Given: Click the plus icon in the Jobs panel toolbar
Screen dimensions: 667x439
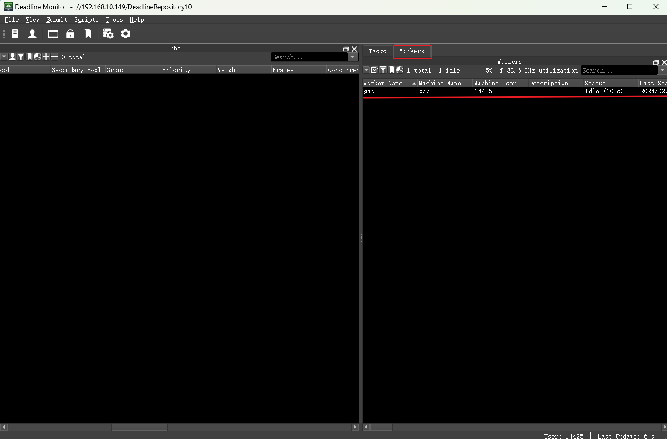Looking at the screenshot, I should pos(46,57).
